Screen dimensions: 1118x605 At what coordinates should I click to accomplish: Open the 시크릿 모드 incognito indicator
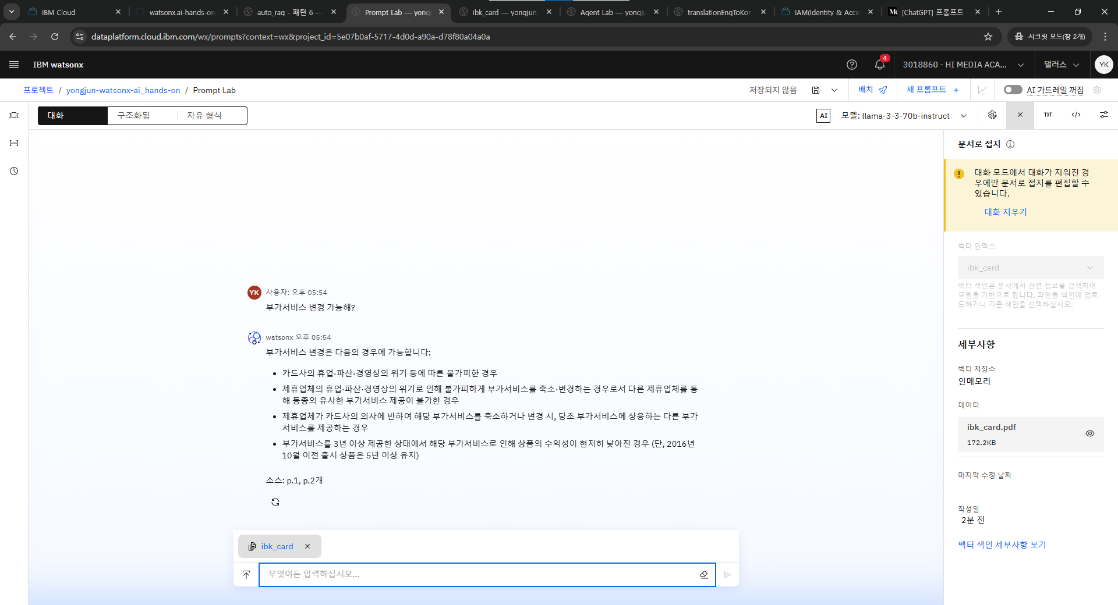(x=1049, y=37)
